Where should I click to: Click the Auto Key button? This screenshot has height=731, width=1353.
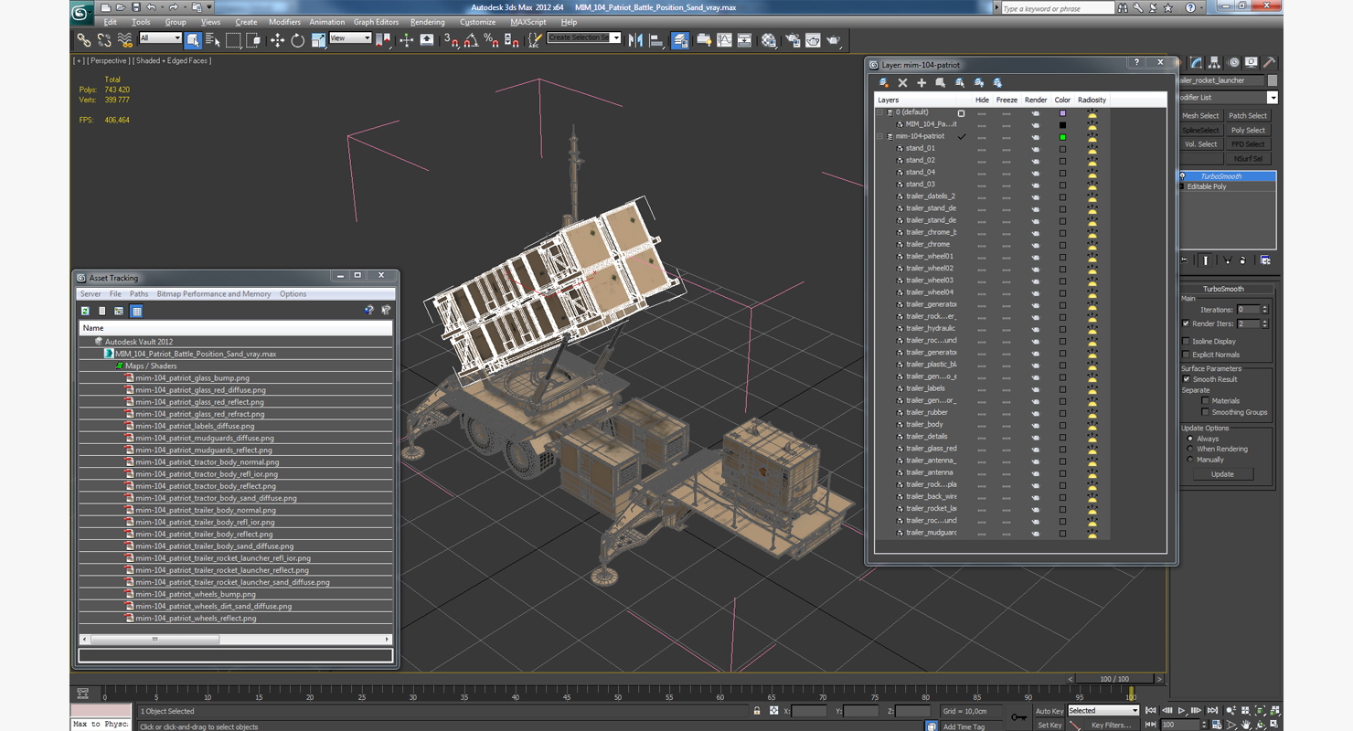coord(1049,711)
